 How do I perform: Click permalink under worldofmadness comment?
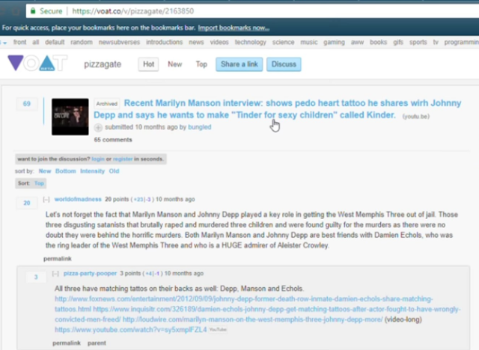[58, 259]
